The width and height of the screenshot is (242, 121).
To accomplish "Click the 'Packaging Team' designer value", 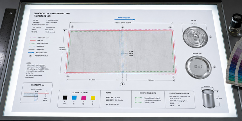I will pyautogui.click(x=182, y=101).
